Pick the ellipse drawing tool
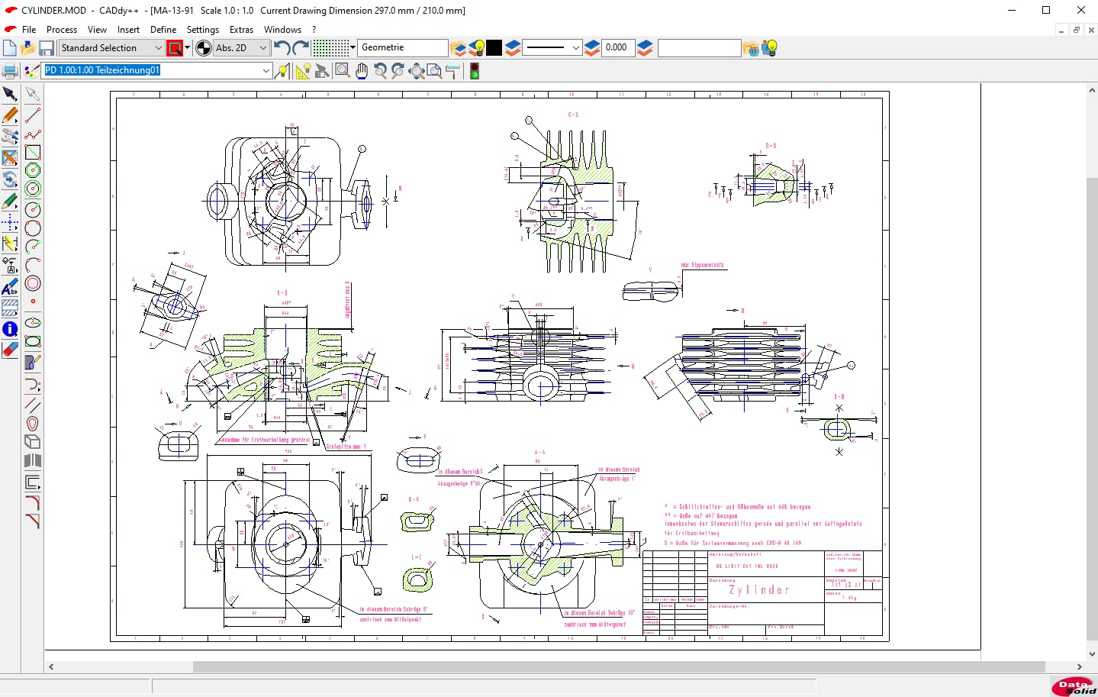The image size is (1098, 697). pyautogui.click(x=33, y=322)
